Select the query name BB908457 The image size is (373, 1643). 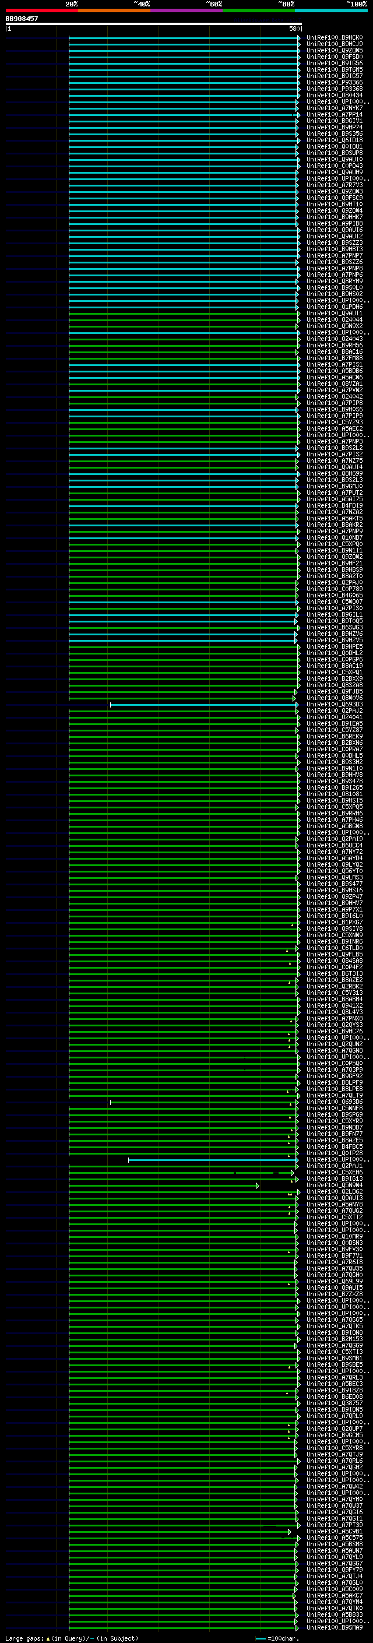click(x=22, y=19)
